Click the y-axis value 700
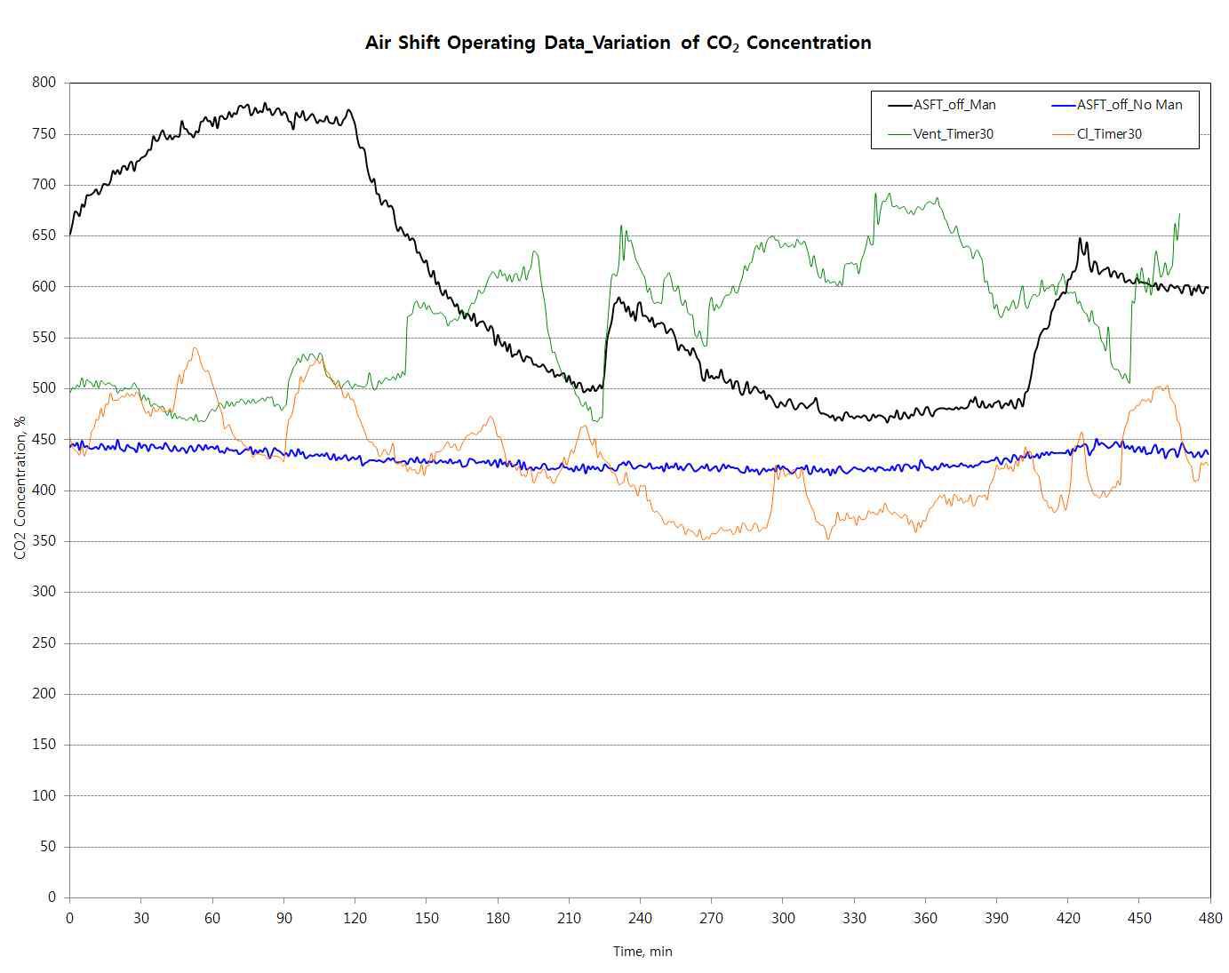Image resolution: width=1229 pixels, height=973 pixels. pyautogui.click(x=44, y=185)
